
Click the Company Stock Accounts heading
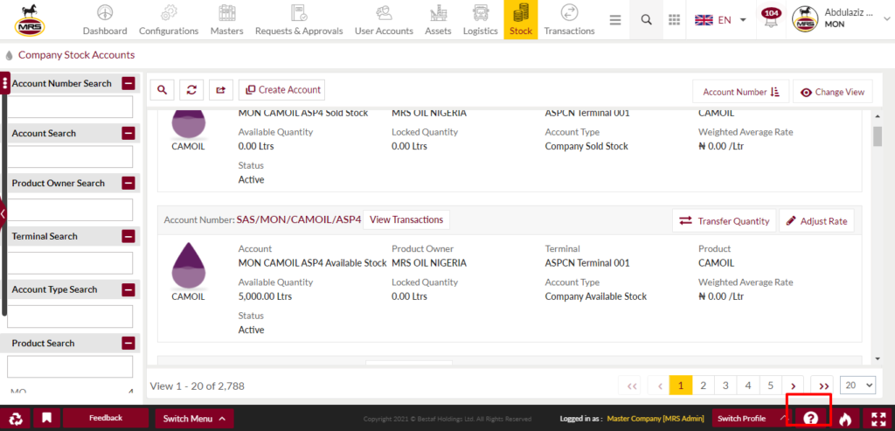point(76,55)
